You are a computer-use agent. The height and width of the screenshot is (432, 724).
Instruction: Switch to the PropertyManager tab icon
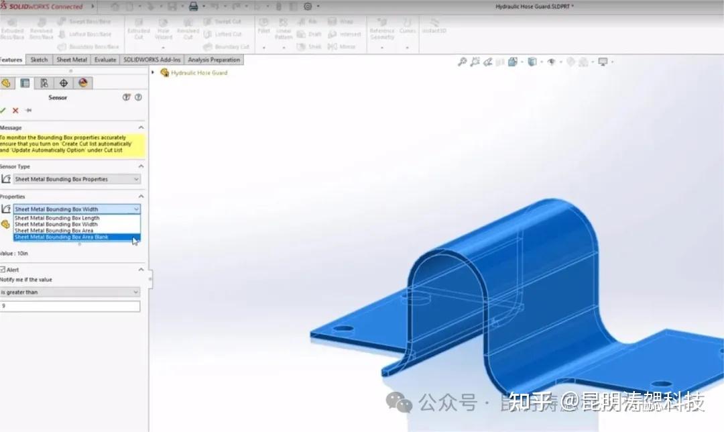point(25,83)
